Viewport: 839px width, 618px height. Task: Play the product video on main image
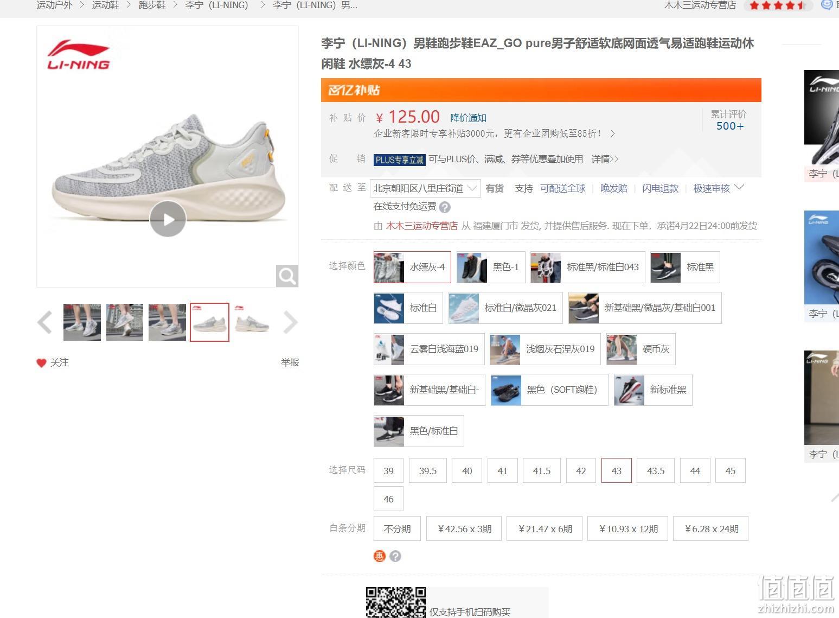168,219
